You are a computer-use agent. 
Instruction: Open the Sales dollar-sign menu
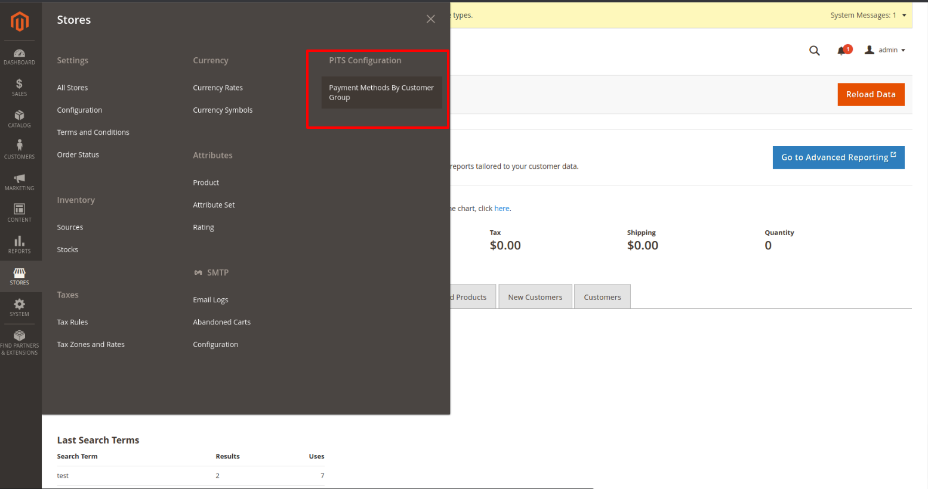coord(20,88)
